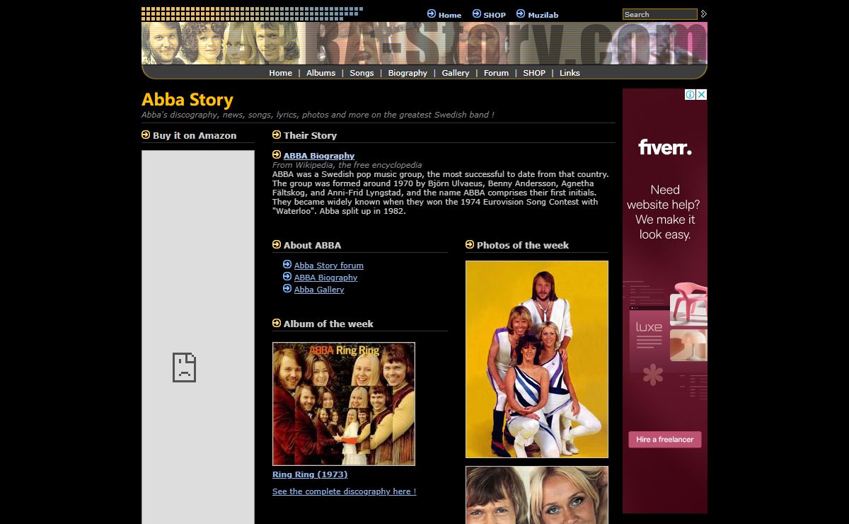This screenshot has height=524, width=849.
Task: Click the arrow icon beside top SHOP link
Action: [477, 13]
